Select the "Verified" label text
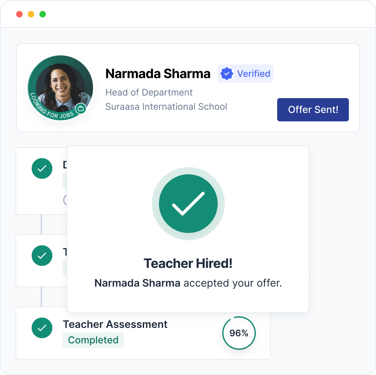Image resolution: width=376 pixels, height=375 pixels. point(254,74)
